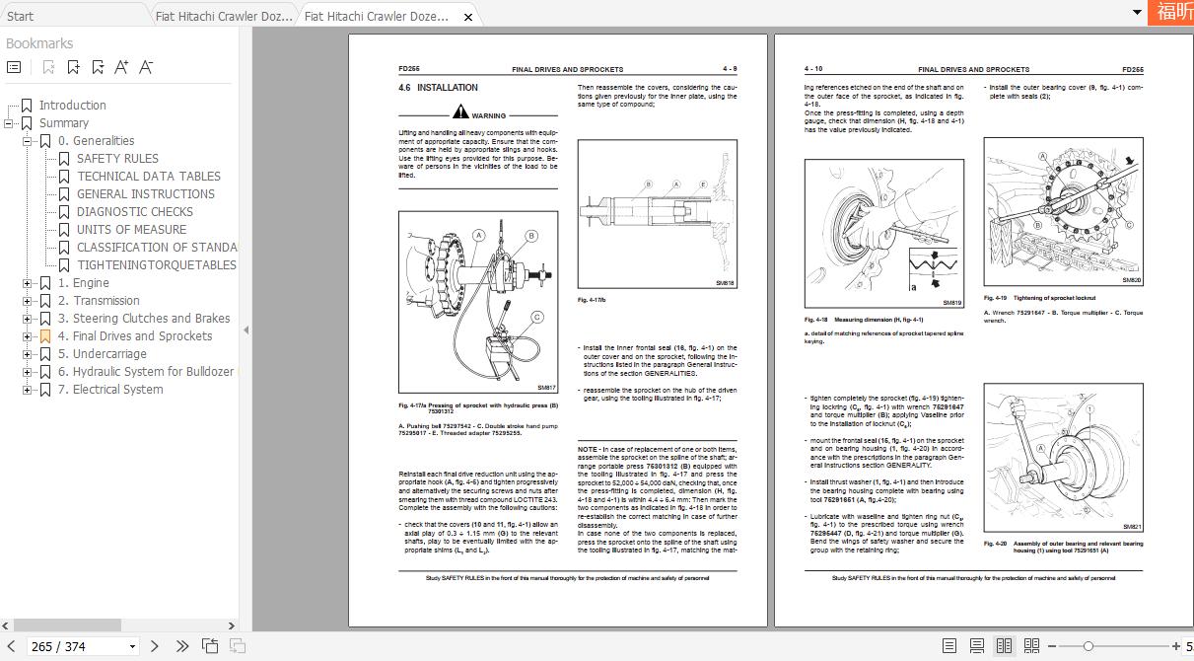Go to the next page arrow
Screen dimensions: 1194x661
(x=155, y=646)
